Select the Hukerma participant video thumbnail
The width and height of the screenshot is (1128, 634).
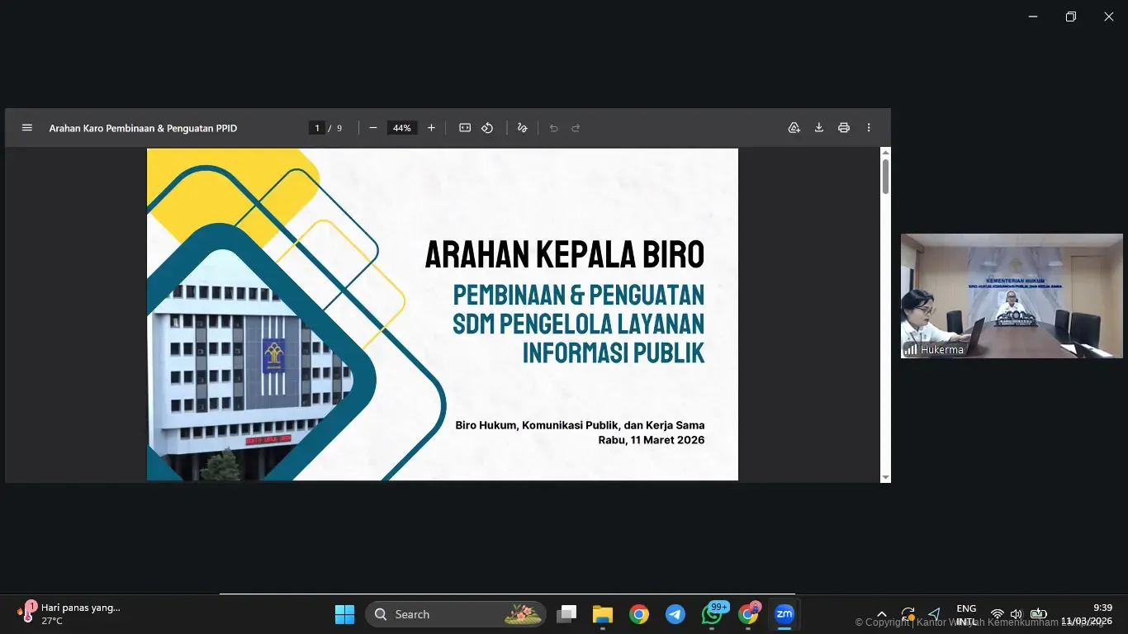[1011, 296]
